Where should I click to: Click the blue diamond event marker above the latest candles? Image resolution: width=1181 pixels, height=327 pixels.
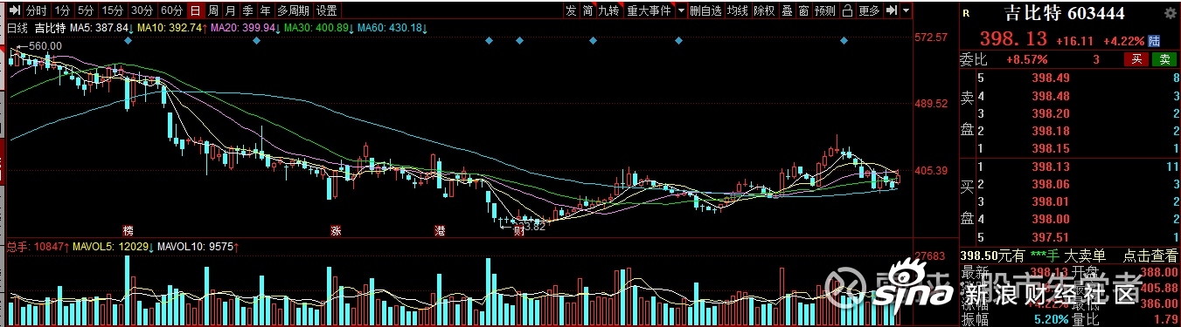coord(844,40)
